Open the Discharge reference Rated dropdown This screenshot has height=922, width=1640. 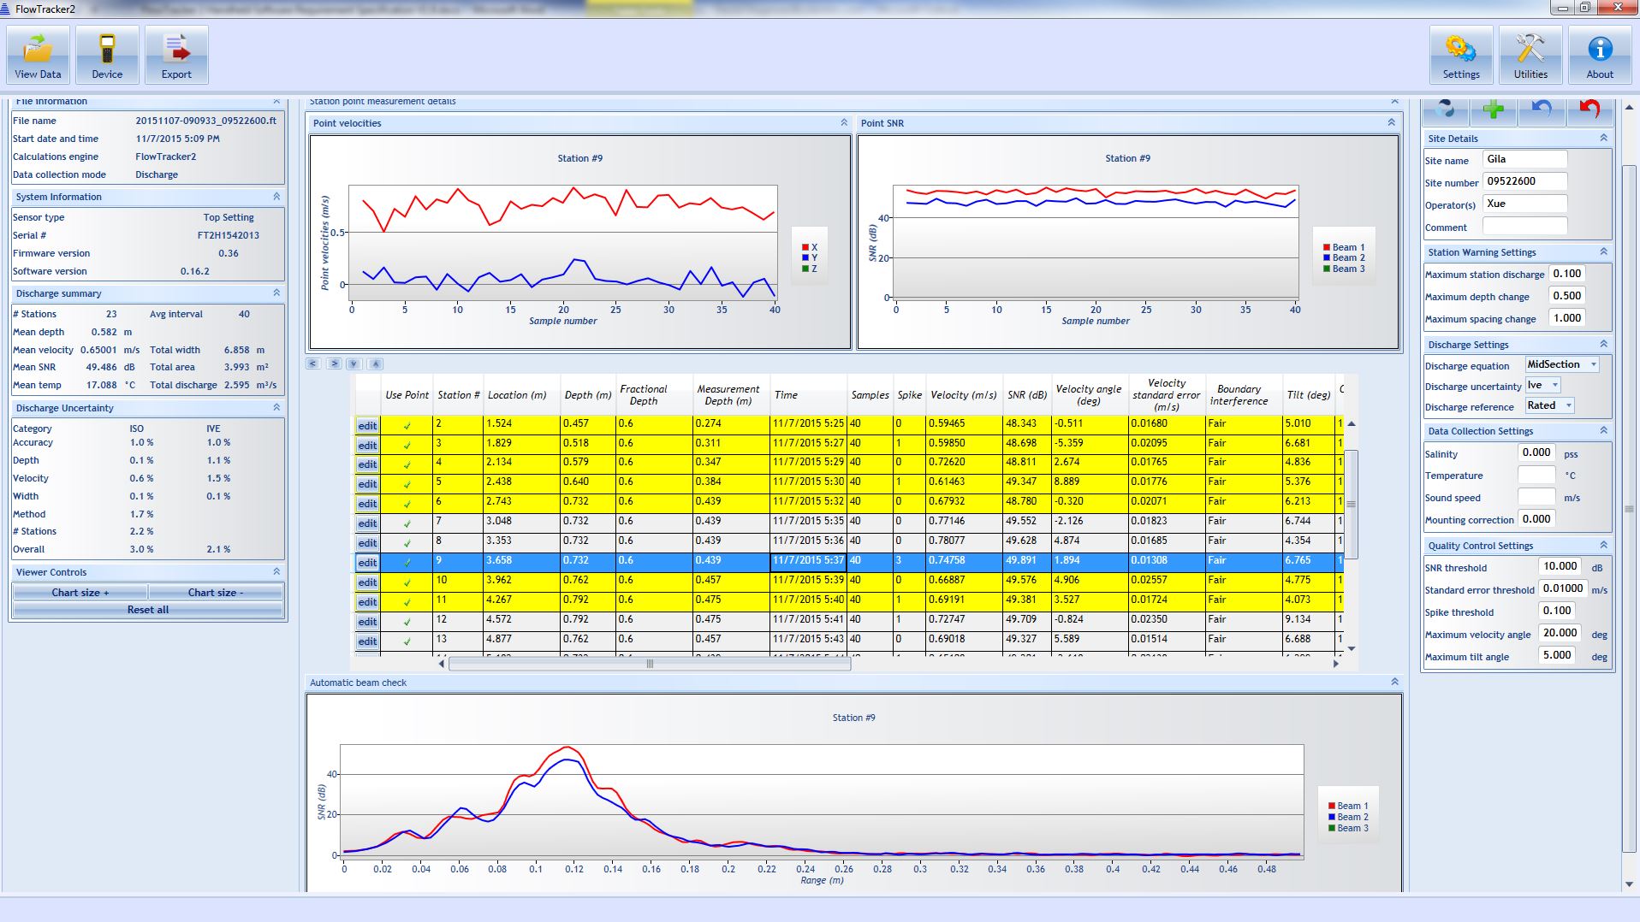click(x=1549, y=405)
